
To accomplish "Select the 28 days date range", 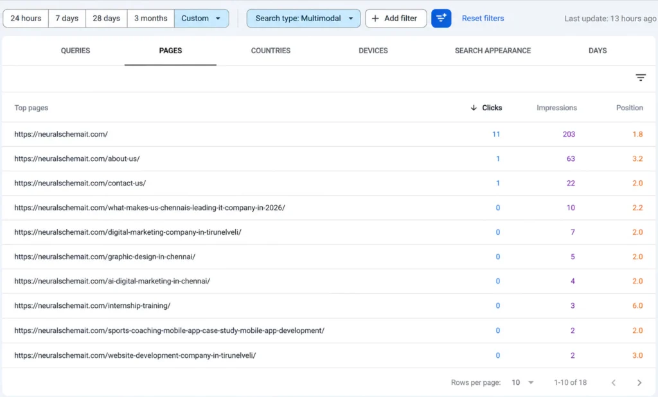I will 106,19.
